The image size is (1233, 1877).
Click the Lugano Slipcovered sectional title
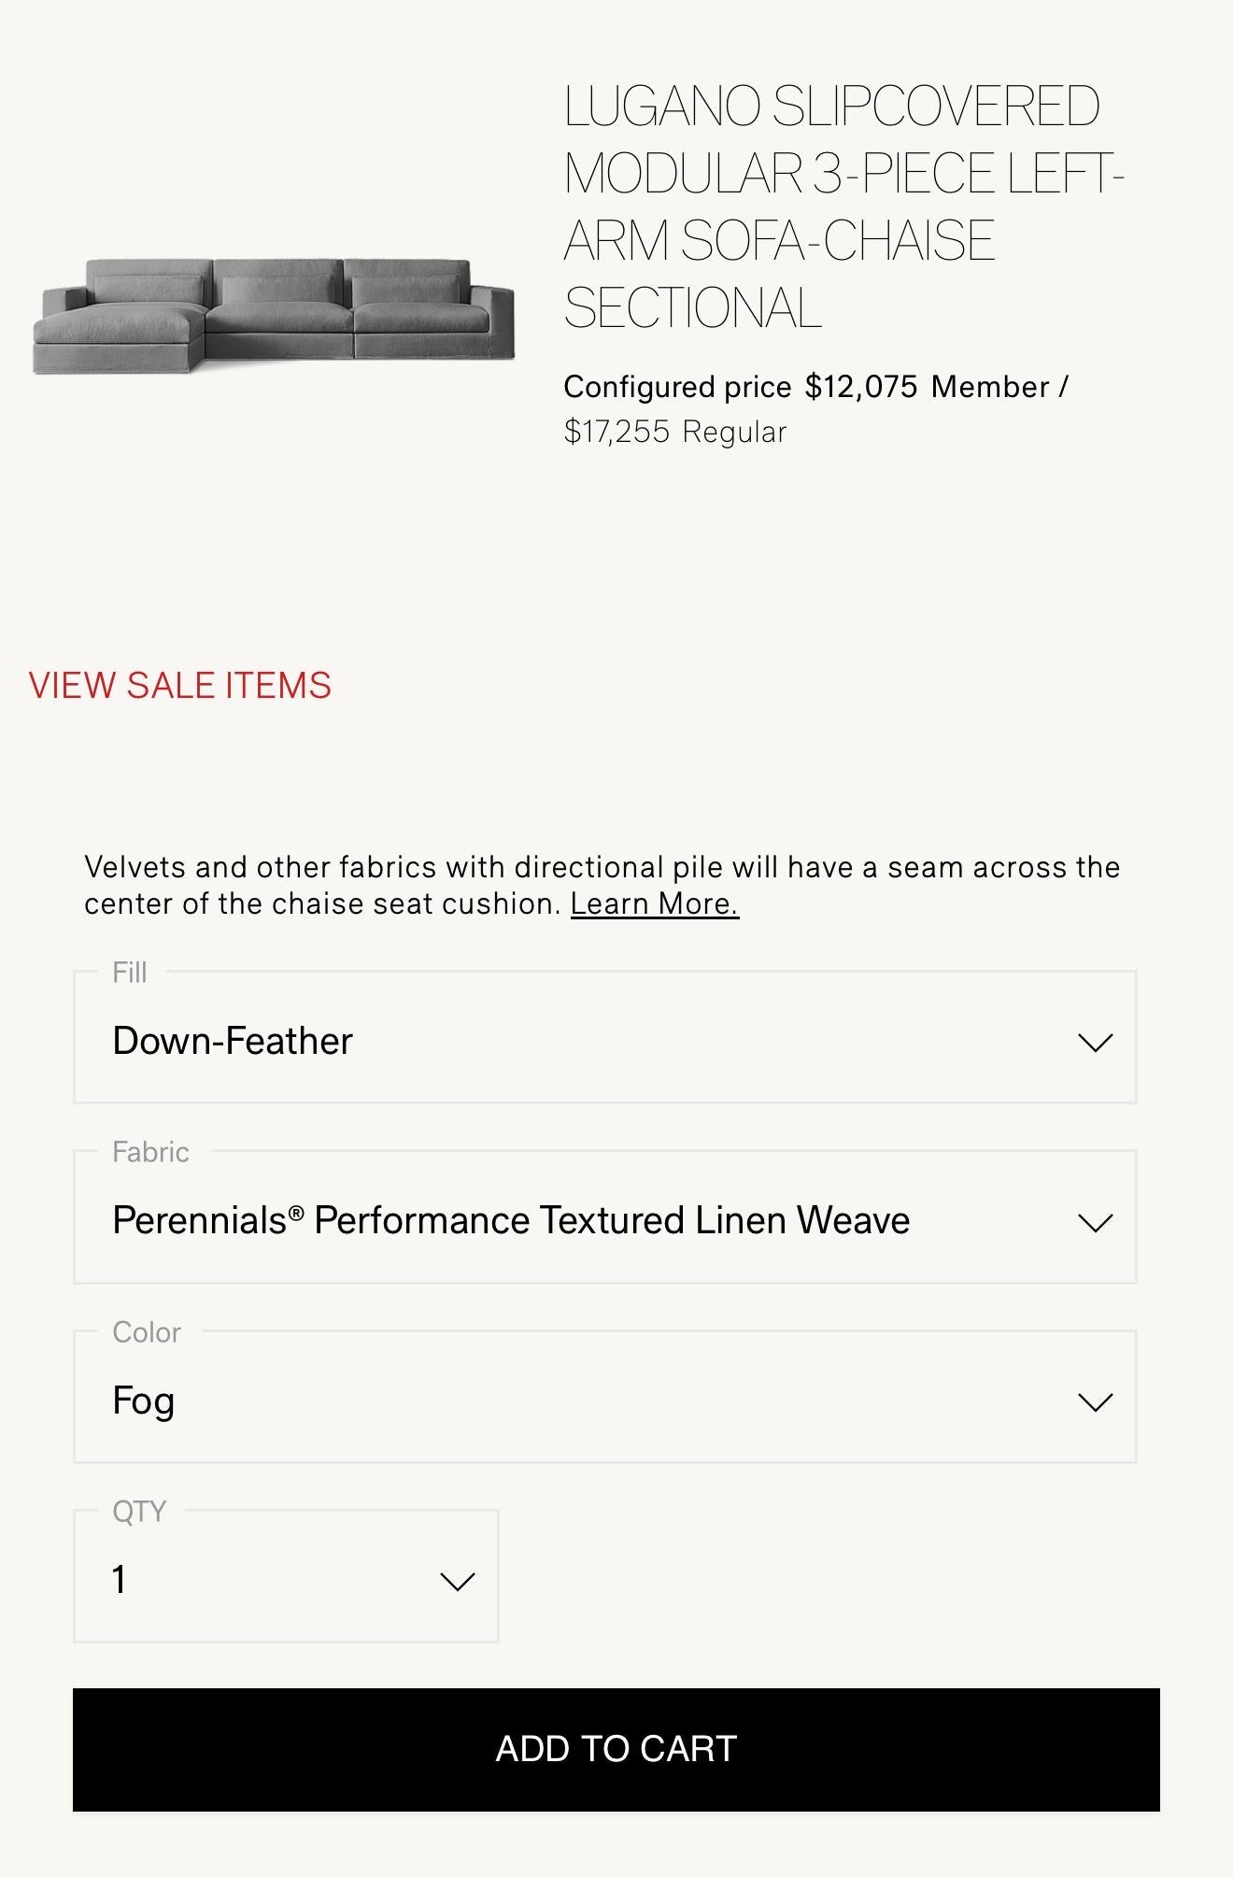click(841, 207)
